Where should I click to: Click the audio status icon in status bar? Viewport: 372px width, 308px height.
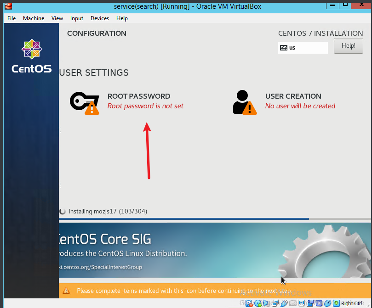[266, 303]
